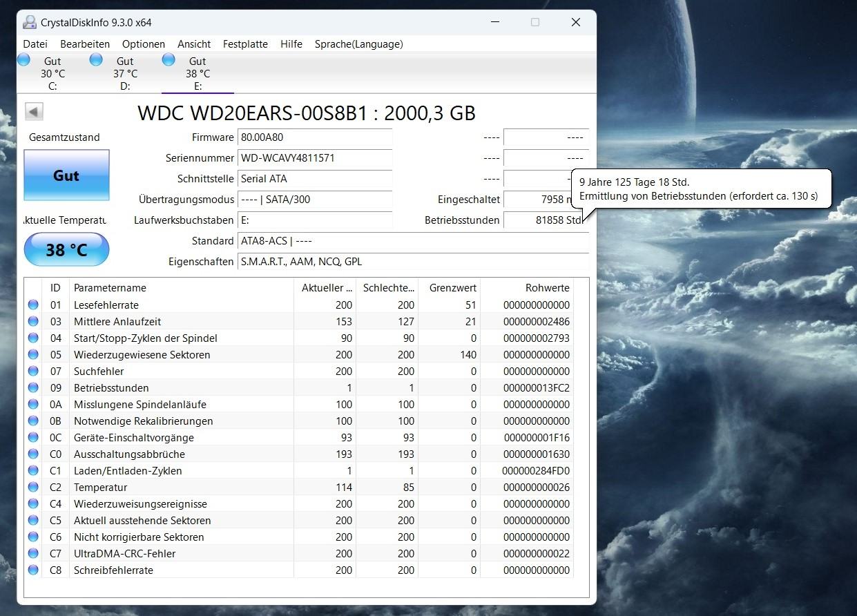Click status orb of Ausschaltungsabbrüche row
The image size is (857, 616).
click(x=33, y=454)
